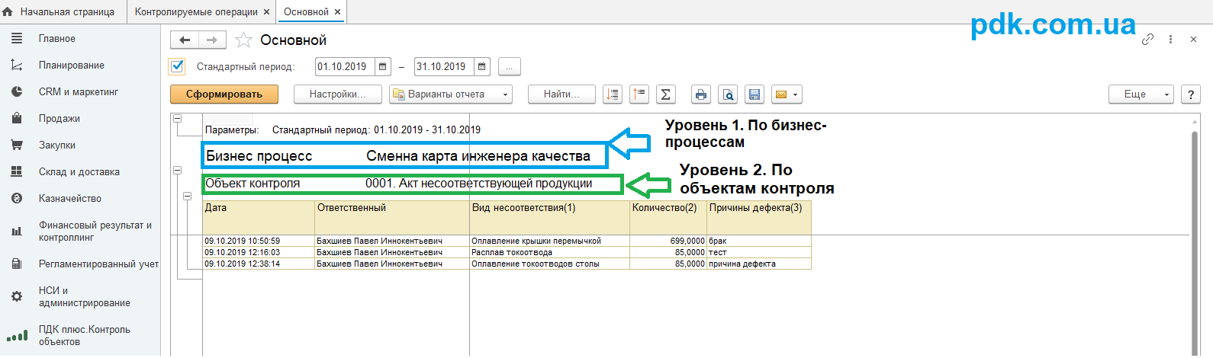1213x358 pixels.
Task: Click the Найти... button
Action: click(x=561, y=94)
